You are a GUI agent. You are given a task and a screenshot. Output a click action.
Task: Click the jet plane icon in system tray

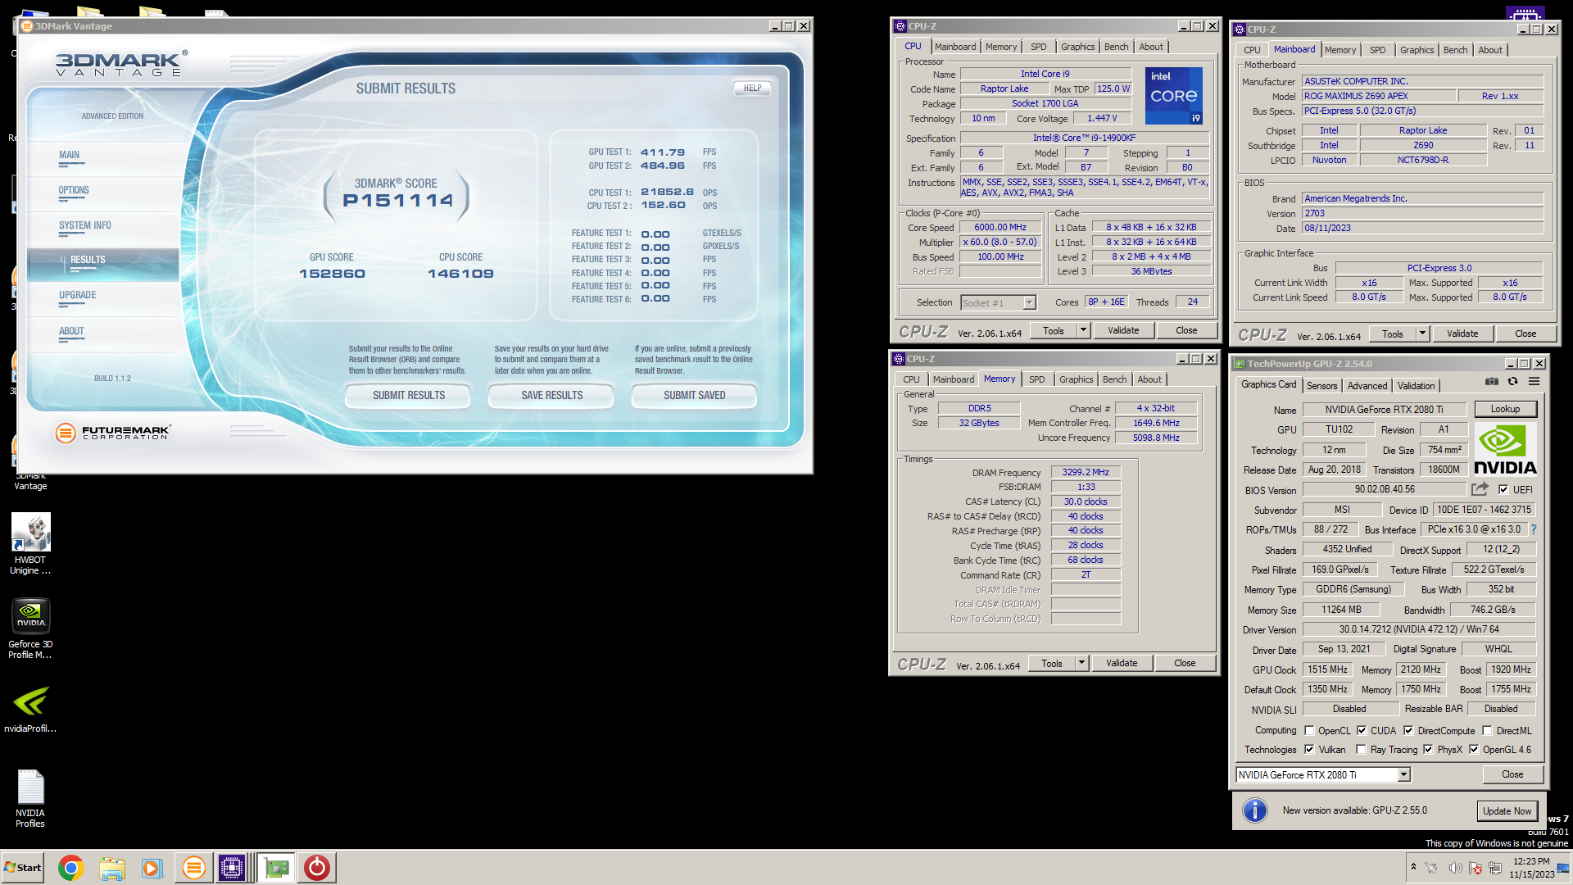point(1432,868)
